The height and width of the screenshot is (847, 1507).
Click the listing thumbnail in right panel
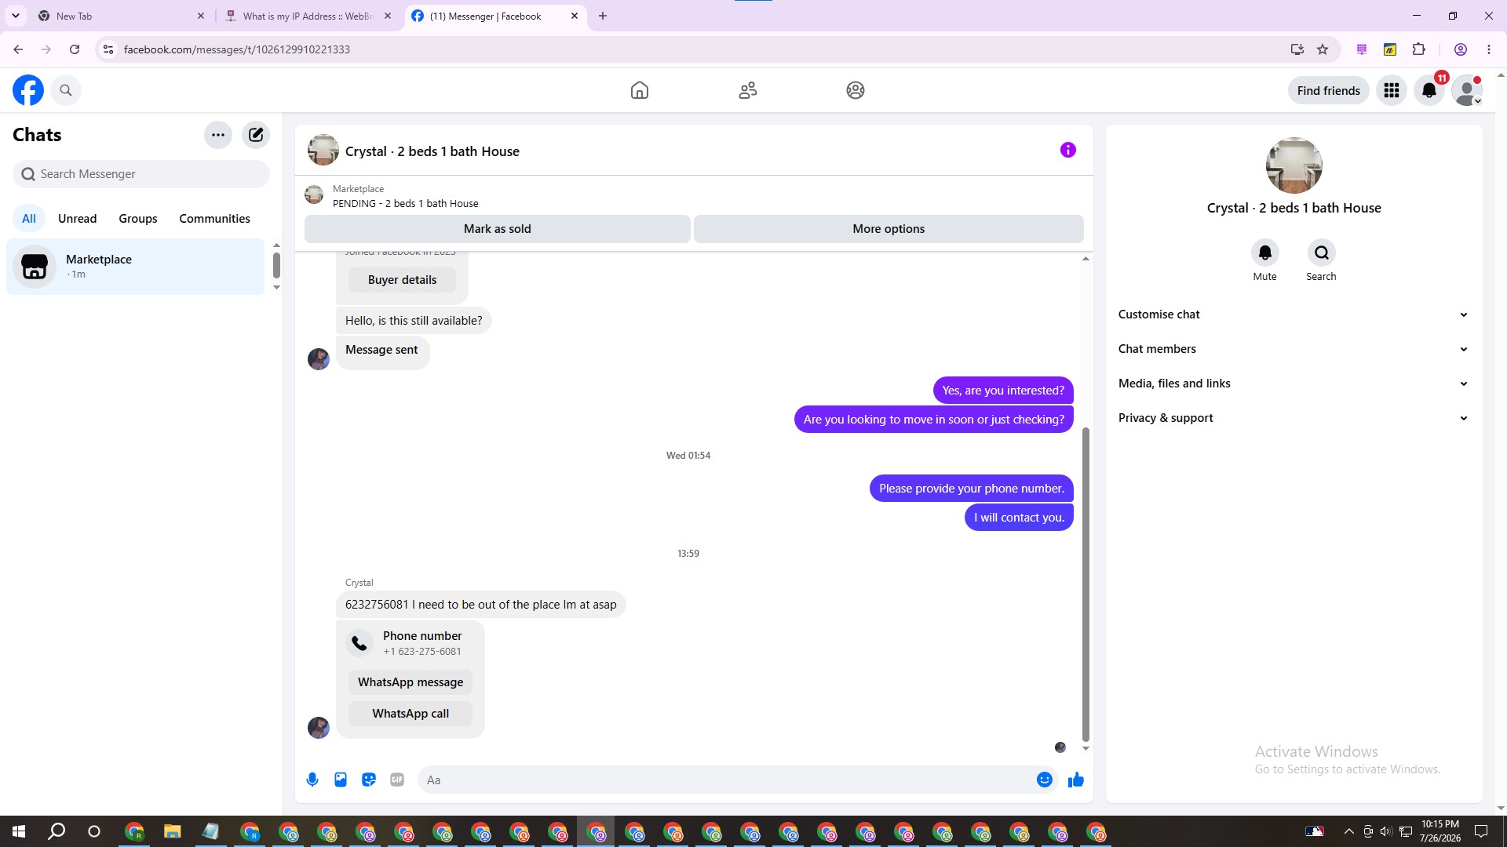coord(1294,165)
